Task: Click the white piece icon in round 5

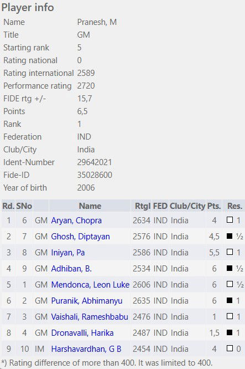Action: pyautogui.click(x=230, y=284)
